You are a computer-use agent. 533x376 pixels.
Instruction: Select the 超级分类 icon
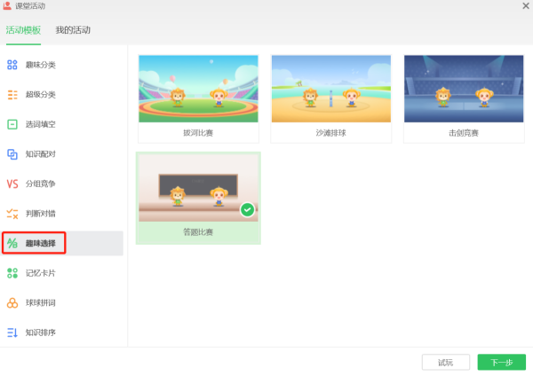click(x=12, y=95)
